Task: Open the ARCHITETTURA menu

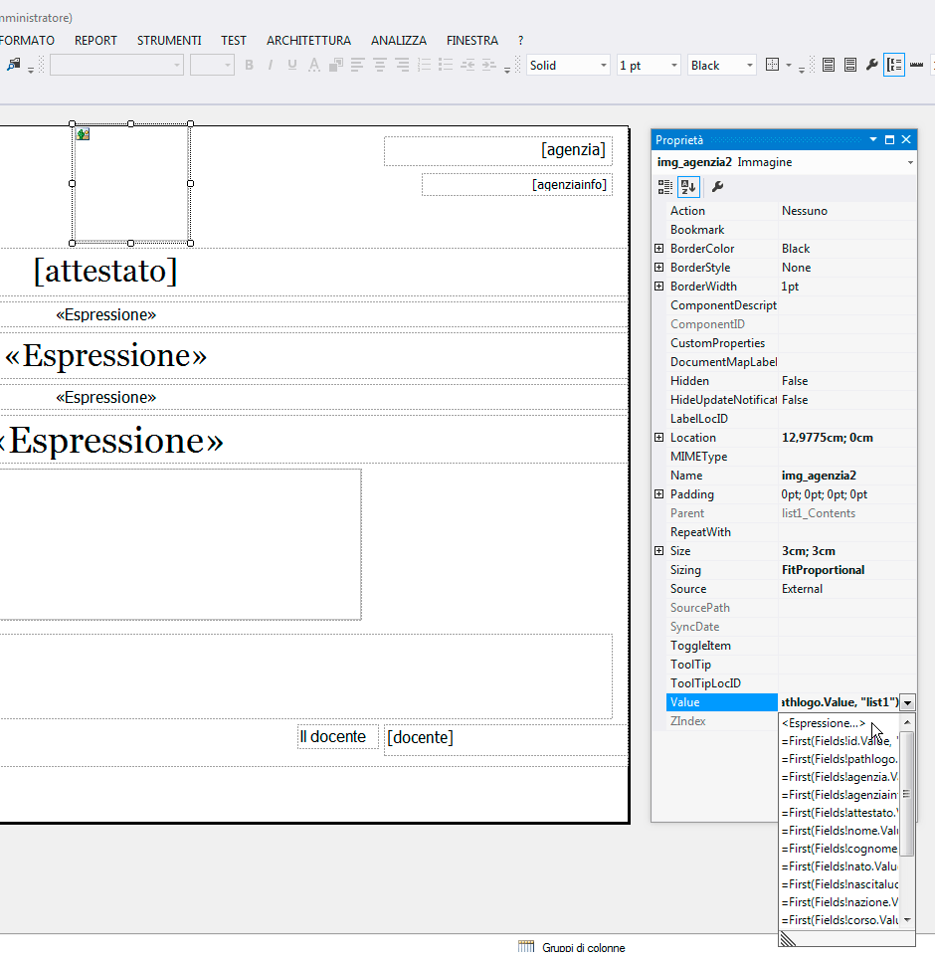Action: [308, 41]
